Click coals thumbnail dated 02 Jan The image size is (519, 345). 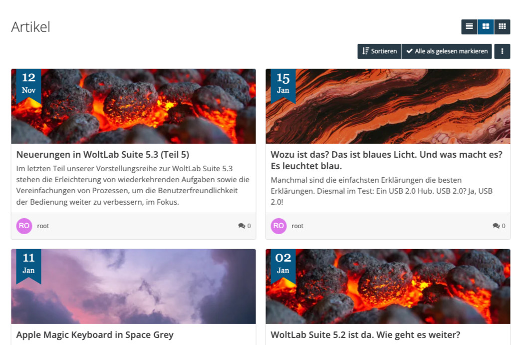click(388, 287)
